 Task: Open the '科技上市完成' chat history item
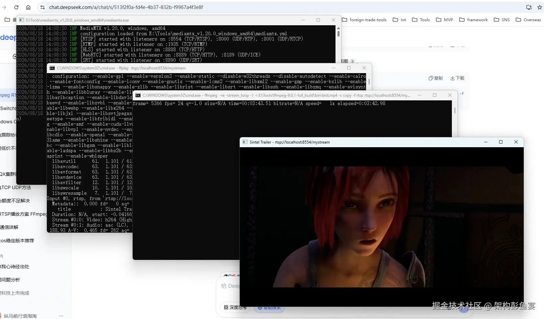tap(15, 293)
